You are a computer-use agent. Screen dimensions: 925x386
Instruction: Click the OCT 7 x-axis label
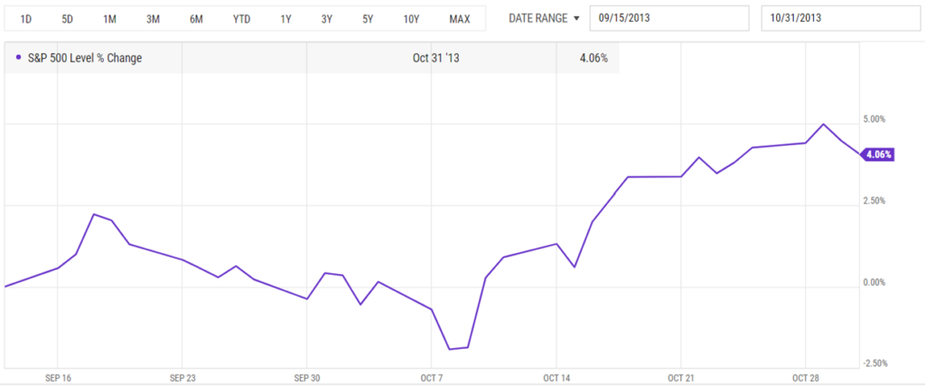click(x=432, y=377)
